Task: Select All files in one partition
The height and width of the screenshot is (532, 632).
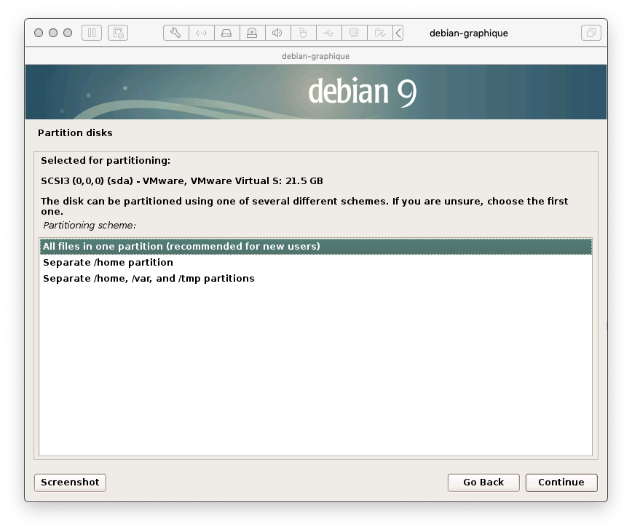Action: [315, 247]
